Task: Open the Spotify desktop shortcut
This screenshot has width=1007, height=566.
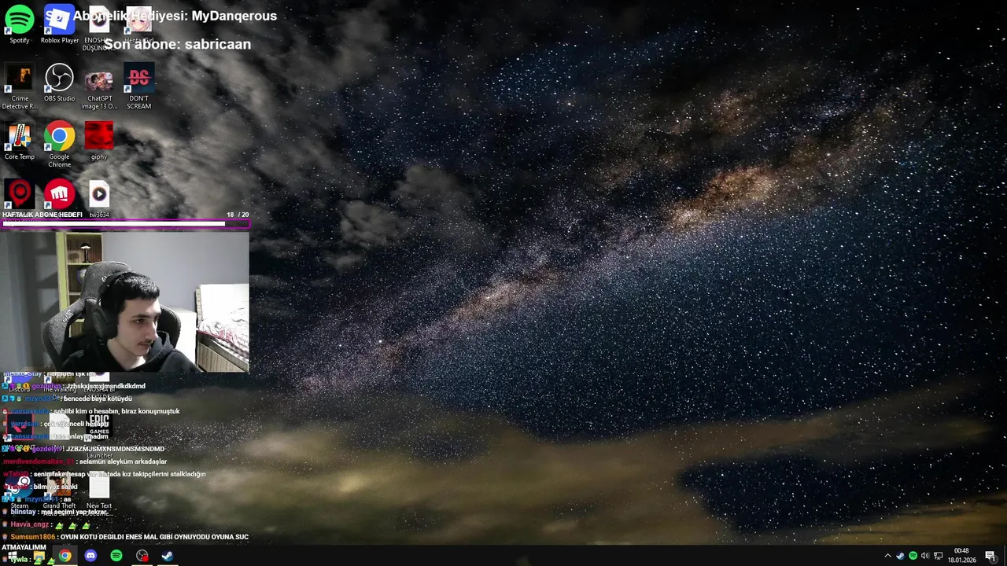Action: [20, 24]
